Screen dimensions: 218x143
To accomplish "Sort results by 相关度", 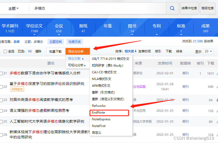I will click(129, 51).
